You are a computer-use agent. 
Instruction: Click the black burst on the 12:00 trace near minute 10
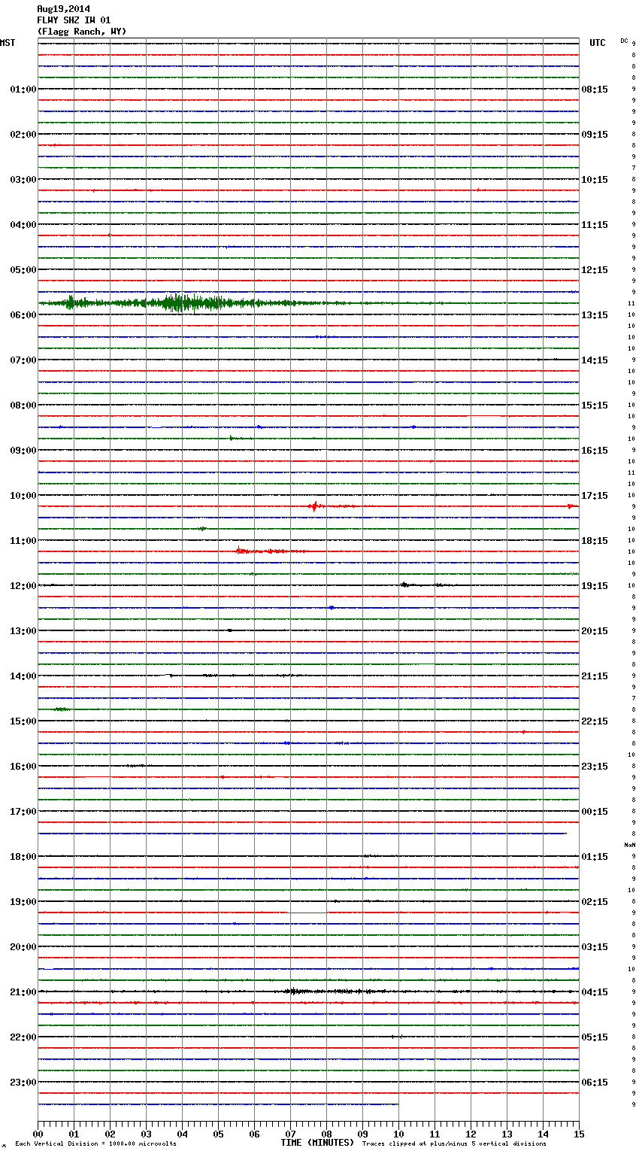click(x=406, y=585)
